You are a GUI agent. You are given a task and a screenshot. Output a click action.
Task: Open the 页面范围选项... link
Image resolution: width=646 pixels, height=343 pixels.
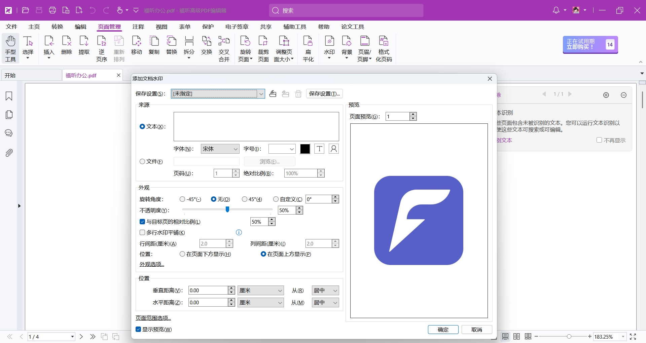click(x=153, y=318)
